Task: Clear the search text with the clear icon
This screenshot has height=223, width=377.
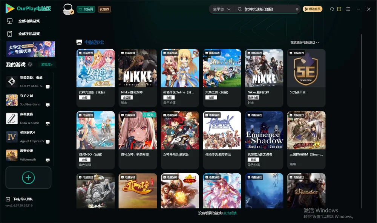Action: point(297,9)
